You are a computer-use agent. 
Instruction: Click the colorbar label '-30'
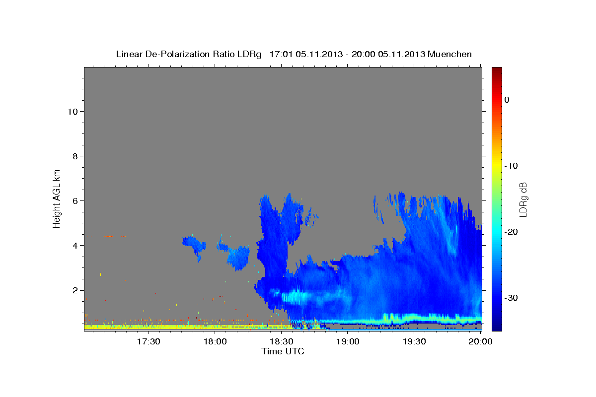(x=511, y=298)
